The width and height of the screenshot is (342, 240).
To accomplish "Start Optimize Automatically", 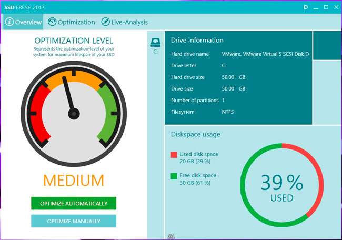I will coord(74,203).
